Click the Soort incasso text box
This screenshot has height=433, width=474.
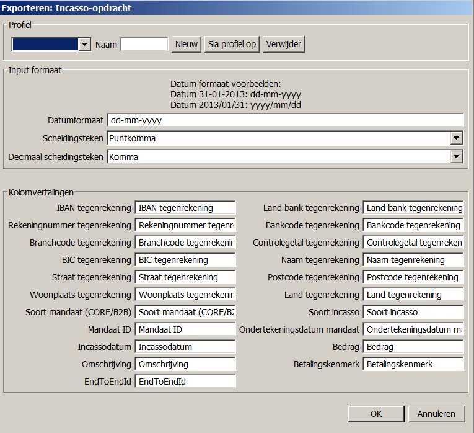pos(413,312)
